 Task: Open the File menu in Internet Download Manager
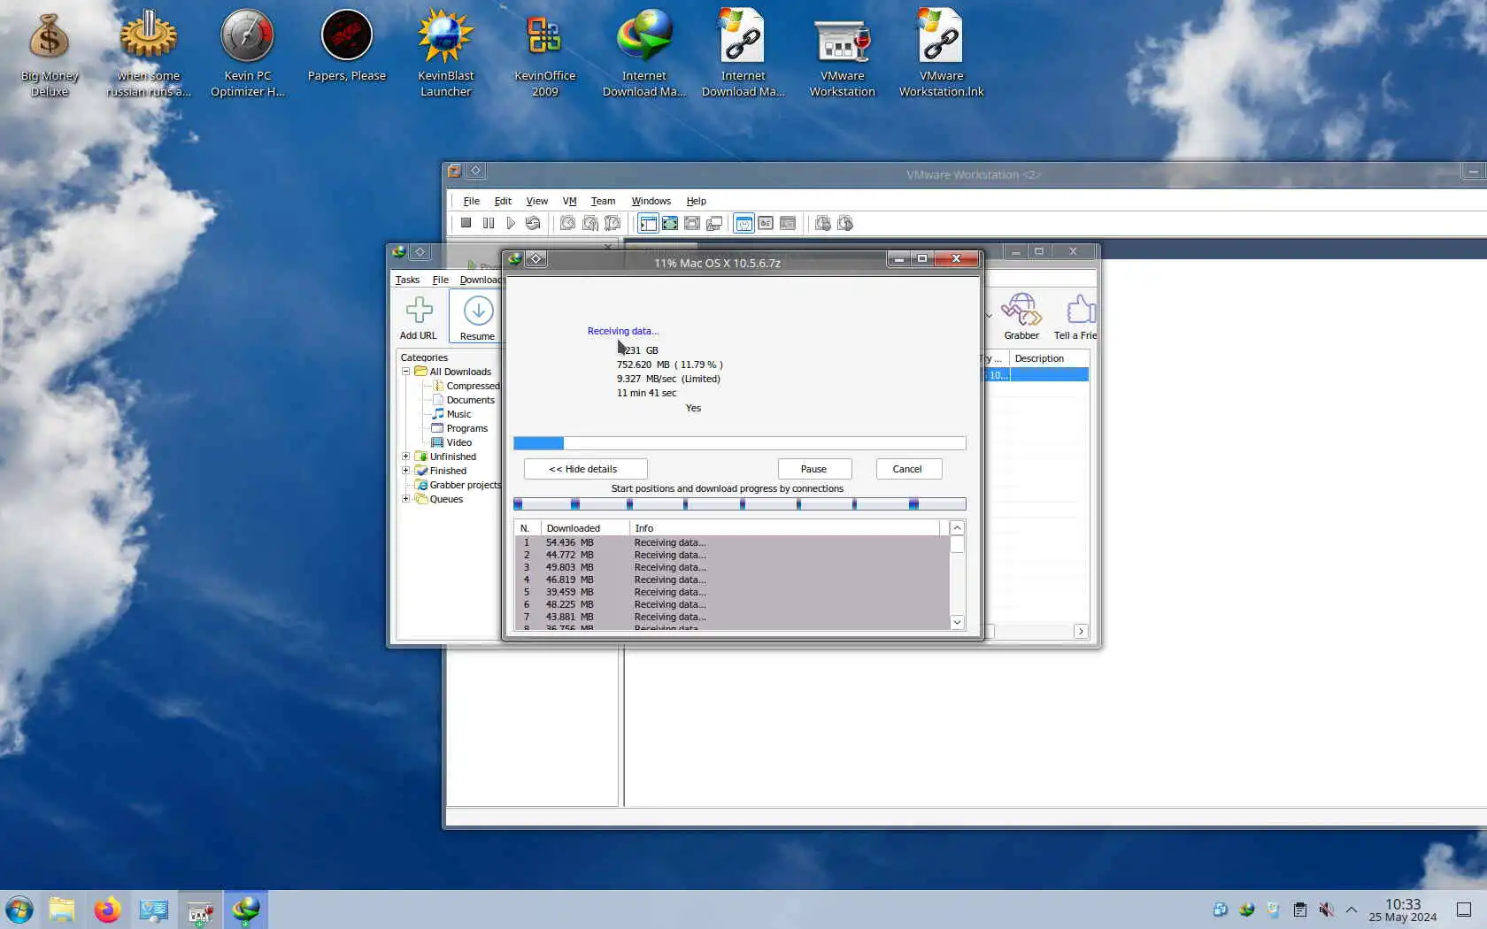pos(440,280)
